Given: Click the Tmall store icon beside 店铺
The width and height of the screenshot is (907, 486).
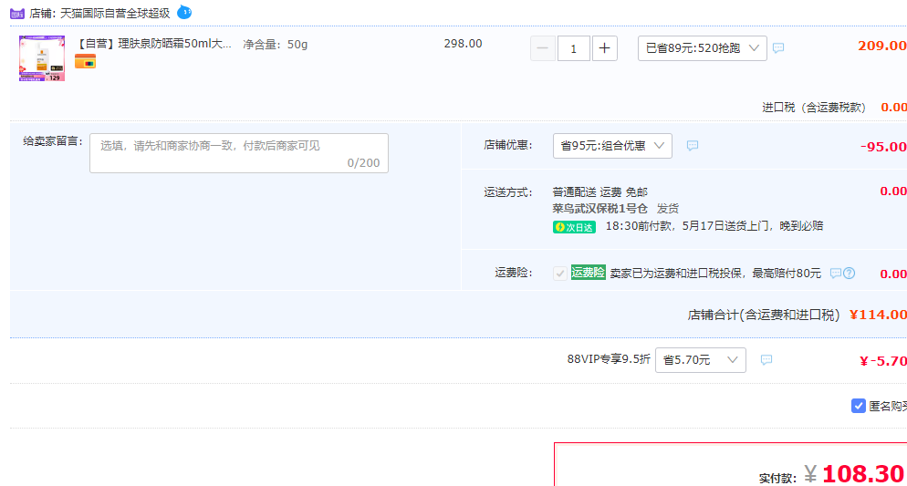Looking at the screenshot, I should (17, 14).
